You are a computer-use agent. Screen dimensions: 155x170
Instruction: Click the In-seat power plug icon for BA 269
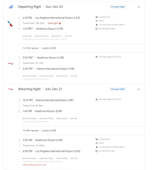click(x=97, y=147)
